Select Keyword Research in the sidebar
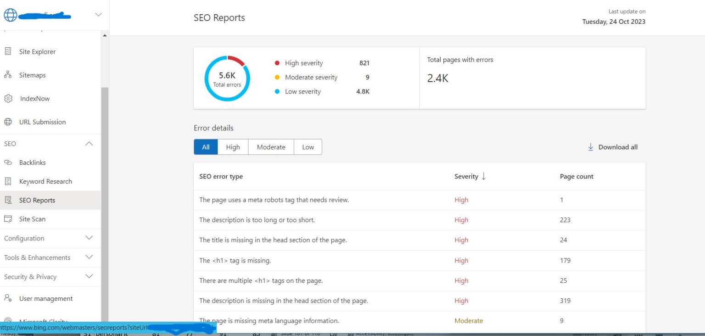 [x=45, y=181]
